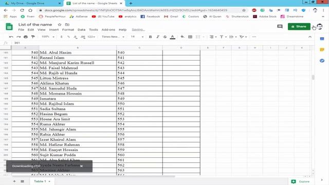329x185 pixels.
Task: Format as currency with dollar icon
Action: [62, 37]
